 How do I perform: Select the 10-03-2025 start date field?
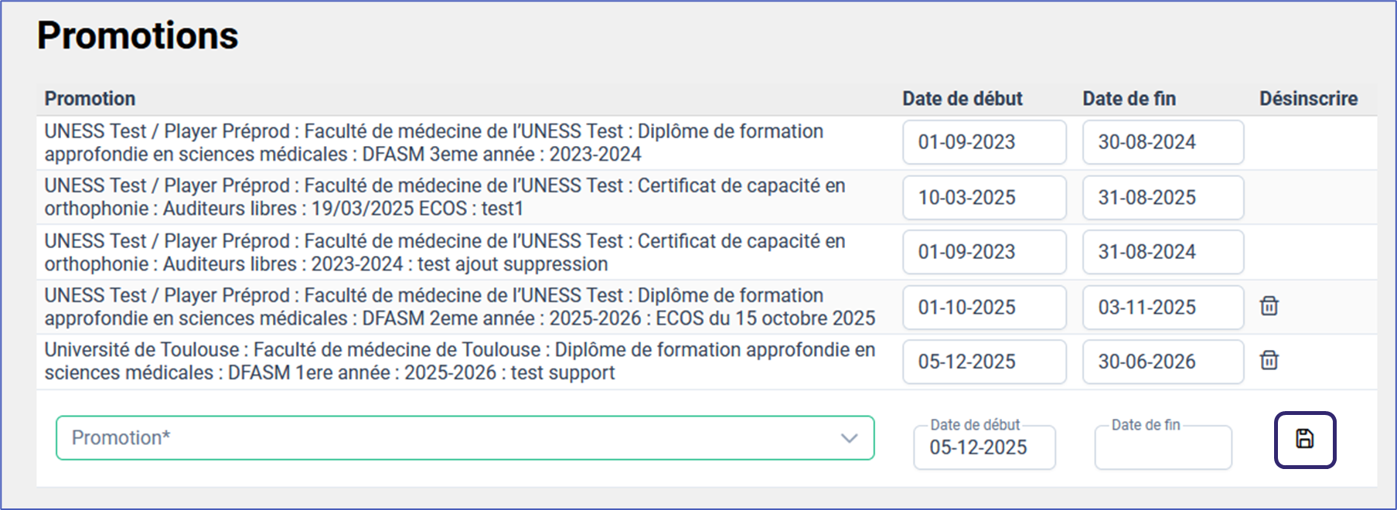click(983, 198)
